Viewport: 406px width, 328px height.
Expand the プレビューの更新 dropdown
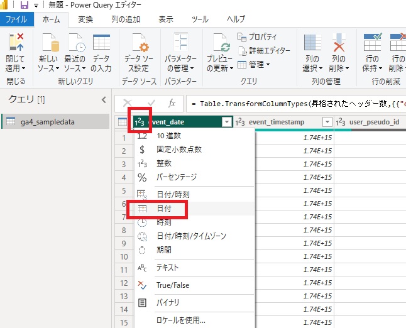(x=231, y=68)
